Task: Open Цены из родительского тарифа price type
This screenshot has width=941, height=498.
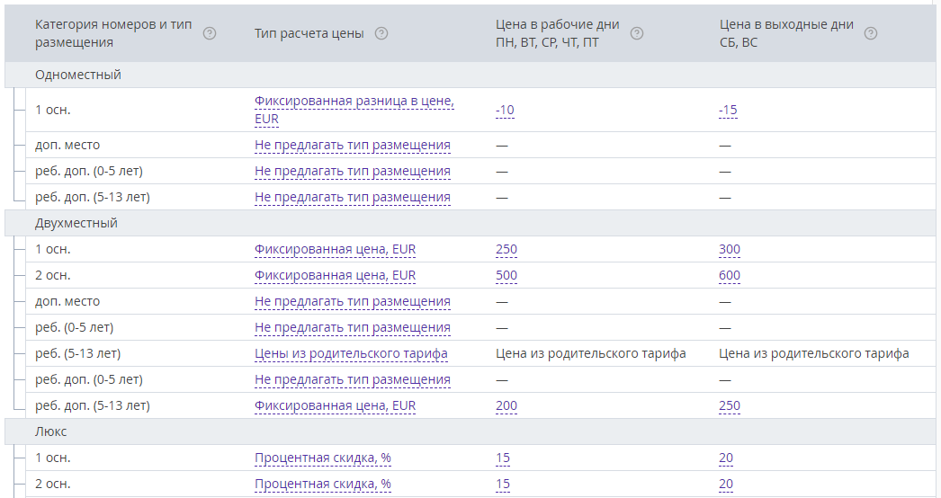Action: [x=351, y=353]
